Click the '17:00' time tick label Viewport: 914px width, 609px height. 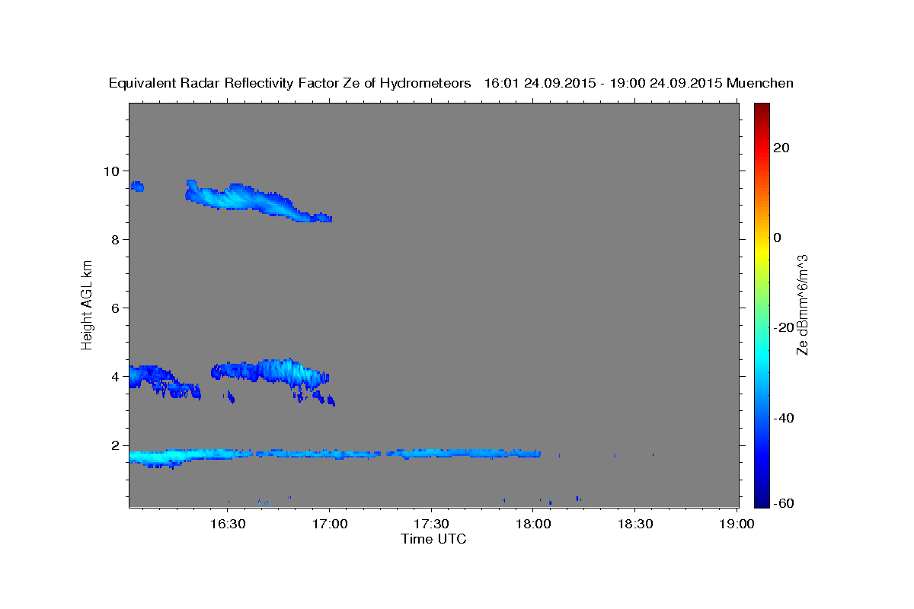[329, 524]
